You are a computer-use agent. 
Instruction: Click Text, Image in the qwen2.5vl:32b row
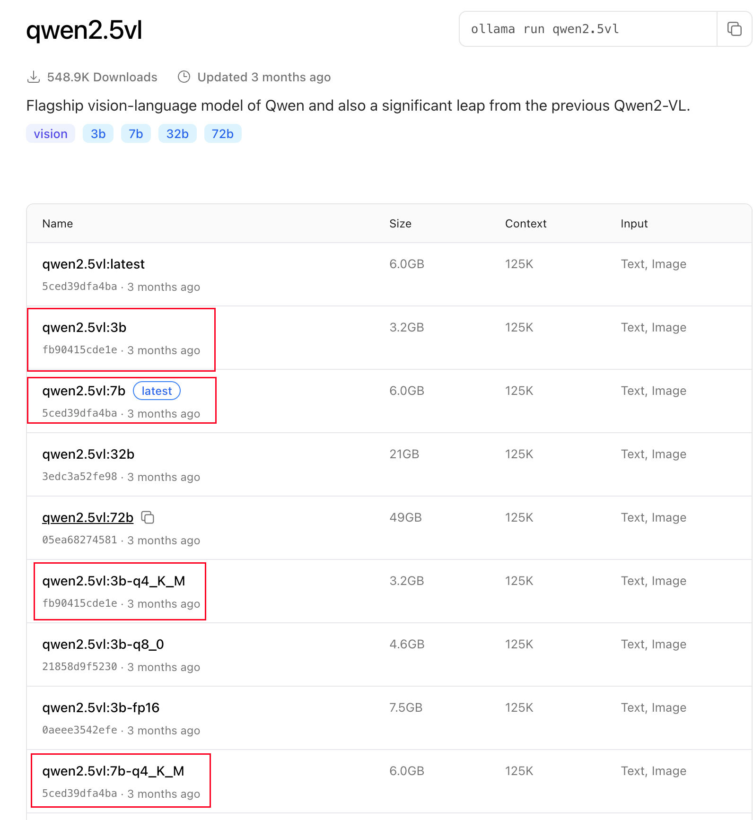(x=653, y=454)
